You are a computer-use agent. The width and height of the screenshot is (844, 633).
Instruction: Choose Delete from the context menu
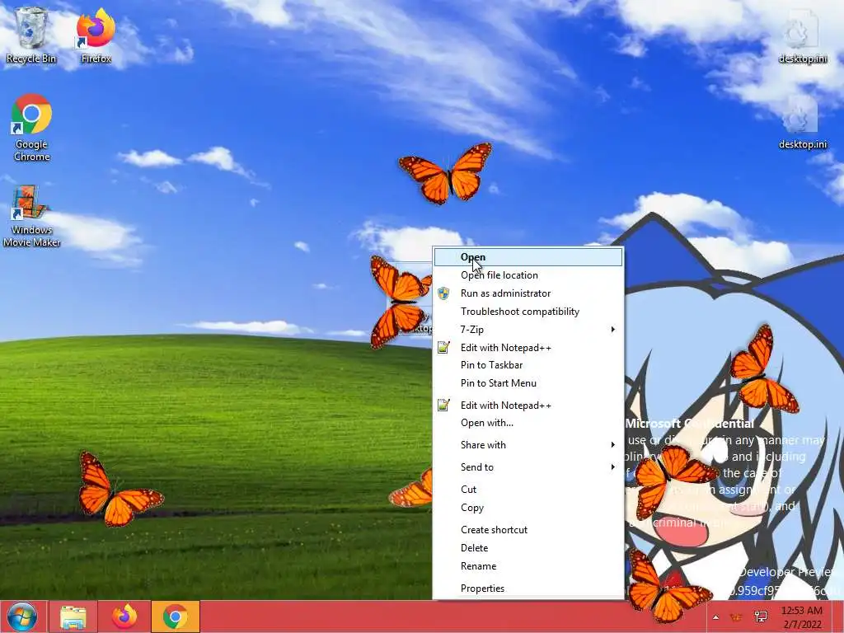(x=528, y=548)
